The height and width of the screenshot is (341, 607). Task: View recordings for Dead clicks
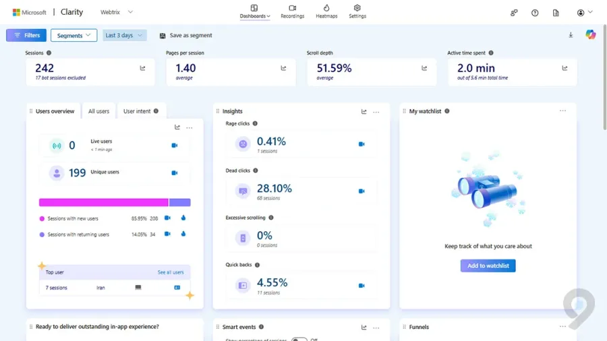click(x=362, y=191)
